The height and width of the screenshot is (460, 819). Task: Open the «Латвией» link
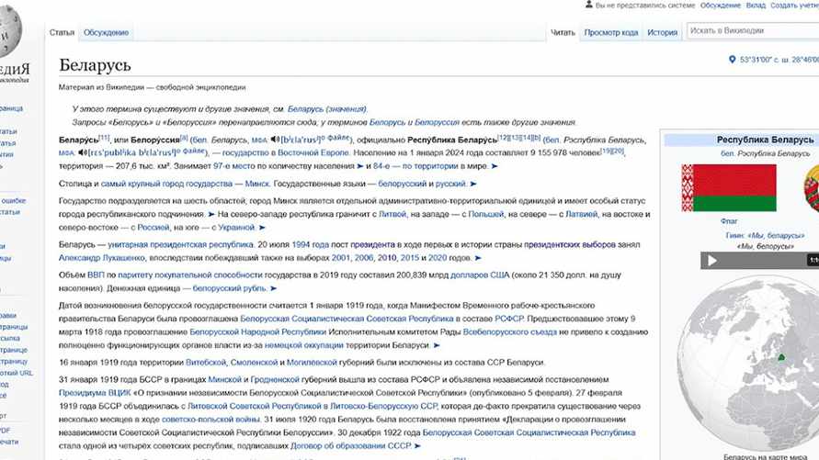581,214
